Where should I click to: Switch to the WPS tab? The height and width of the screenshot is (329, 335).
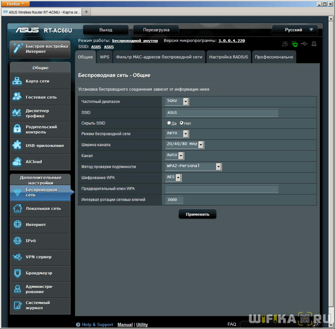pyautogui.click(x=104, y=57)
